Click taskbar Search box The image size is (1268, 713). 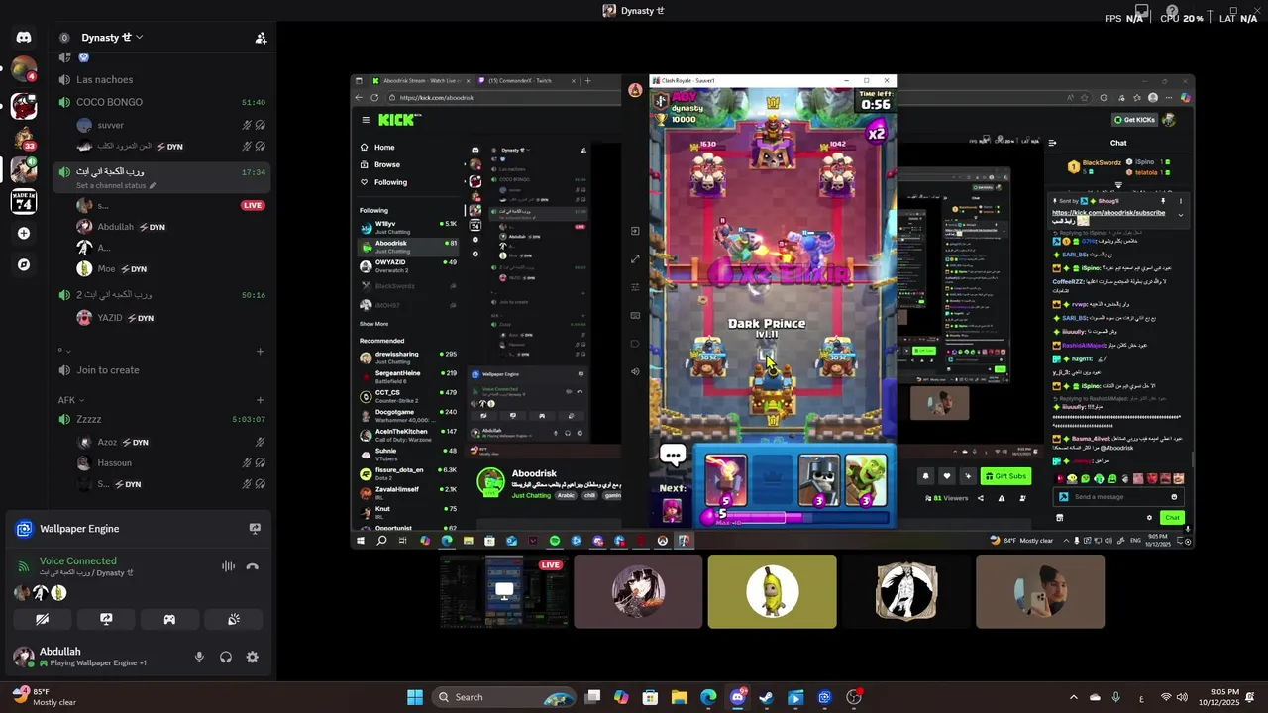tap(504, 697)
